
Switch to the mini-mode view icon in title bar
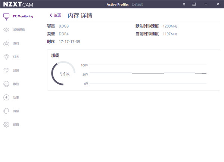tap(194, 4)
